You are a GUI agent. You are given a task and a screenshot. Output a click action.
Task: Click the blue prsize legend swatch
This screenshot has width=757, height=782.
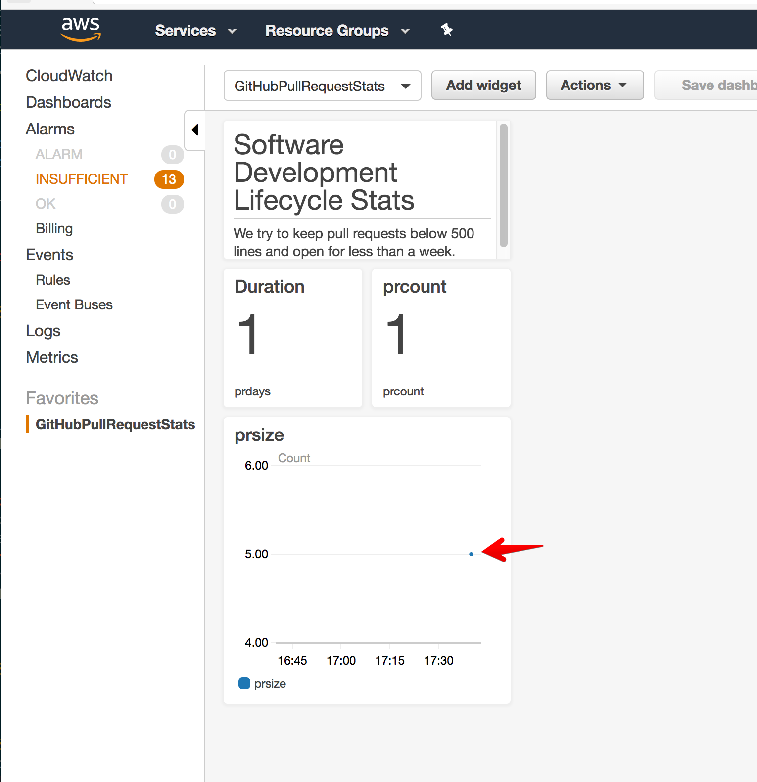click(x=244, y=683)
